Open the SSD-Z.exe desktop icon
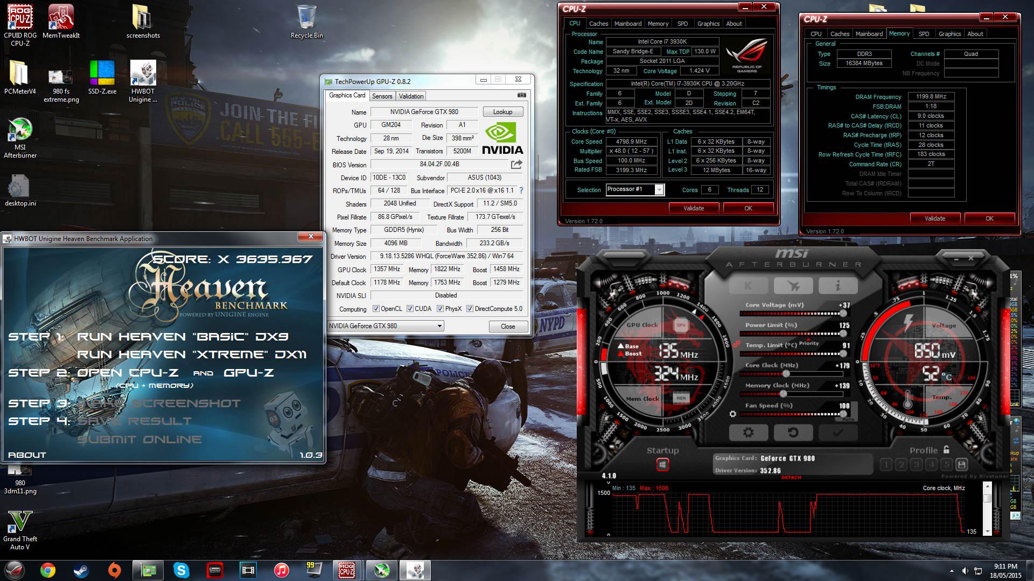 (x=102, y=77)
